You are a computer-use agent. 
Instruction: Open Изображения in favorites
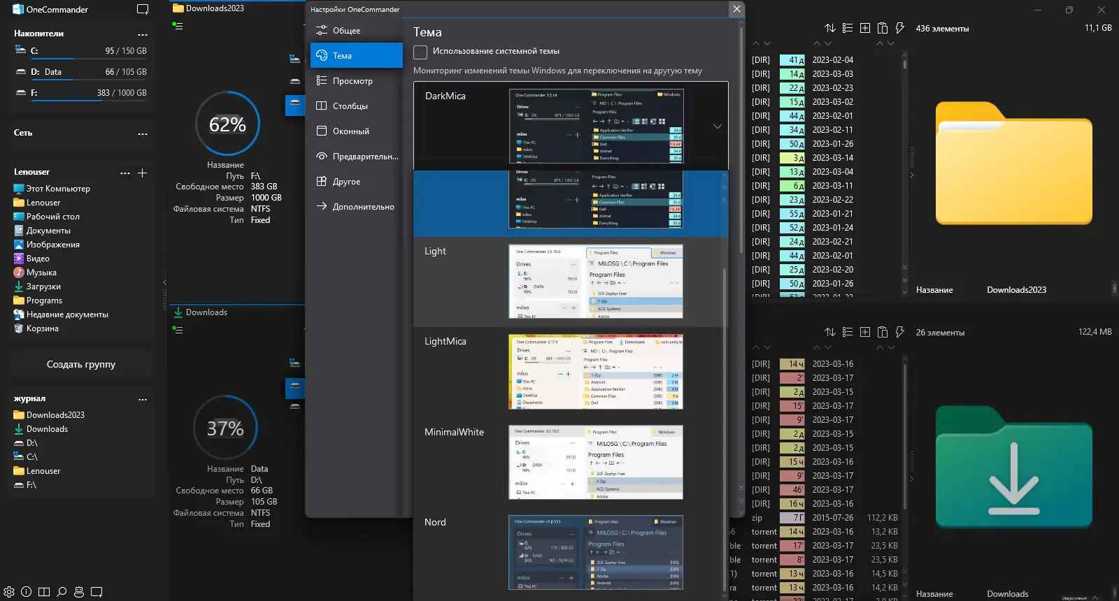pyautogui.click(x=46, y=245)
